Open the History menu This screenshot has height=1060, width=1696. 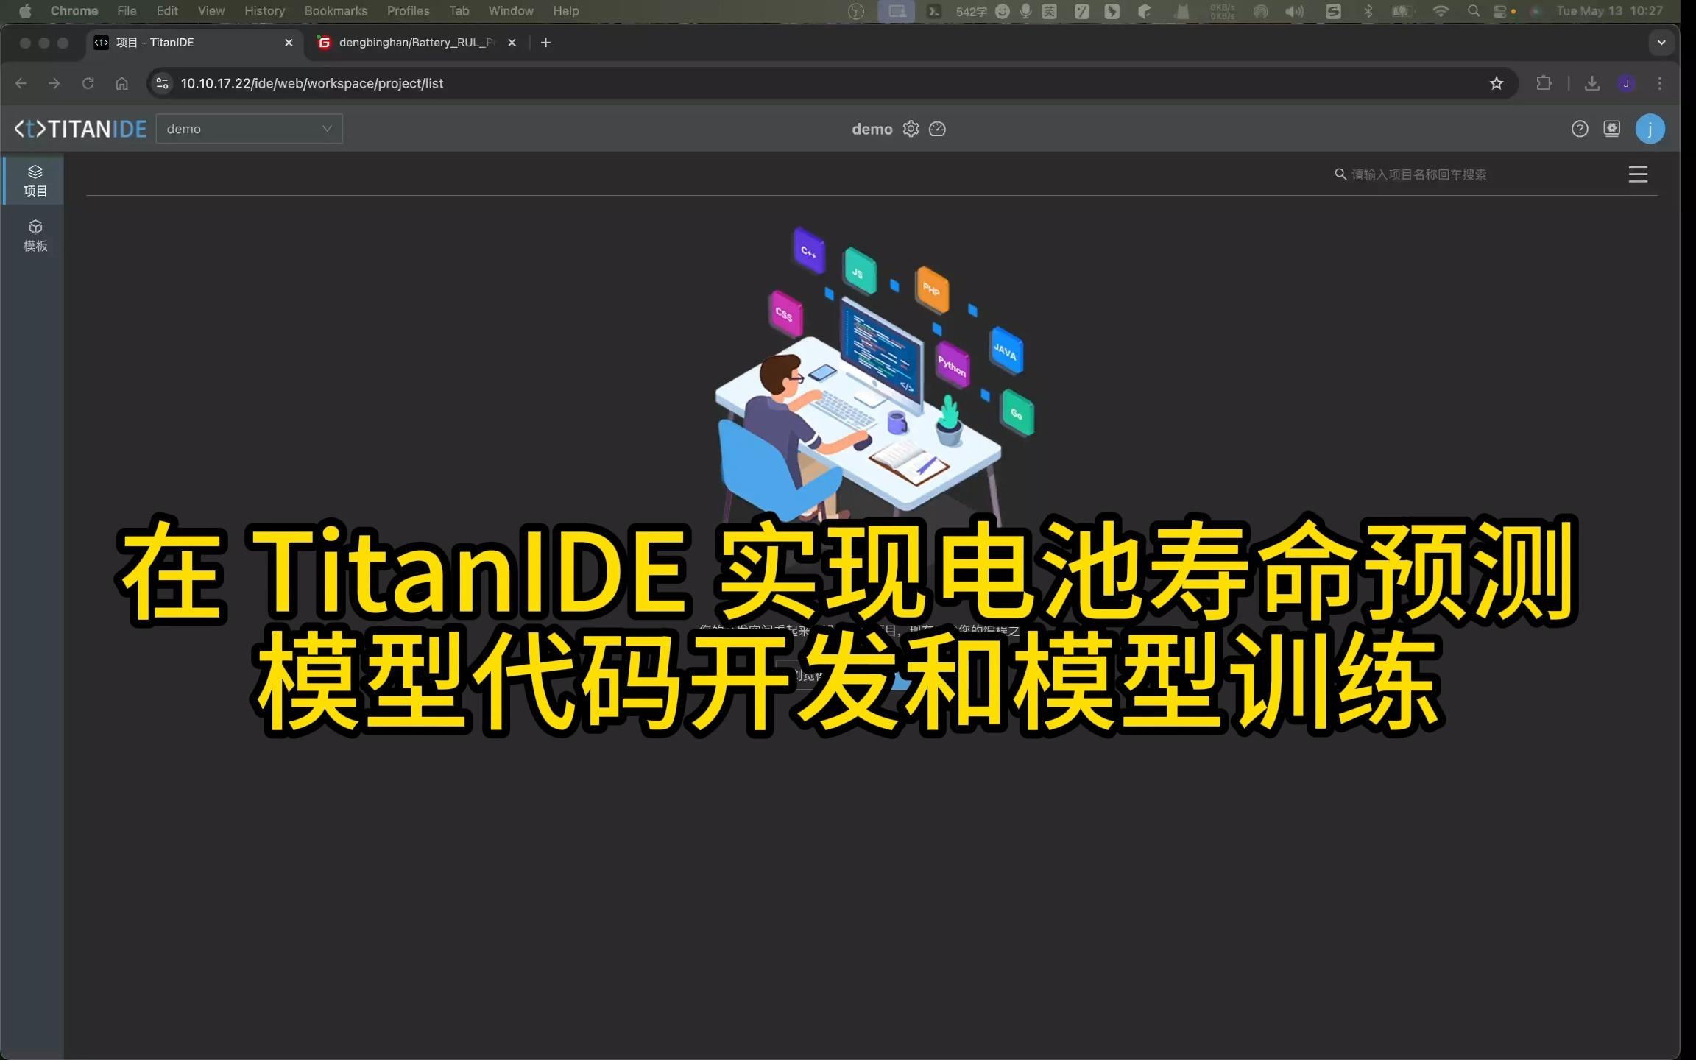[264, 11]
